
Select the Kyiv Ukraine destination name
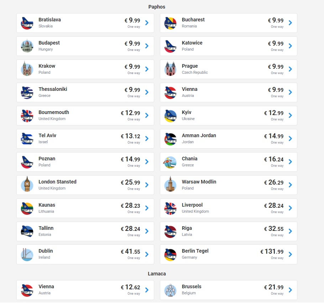187,112
